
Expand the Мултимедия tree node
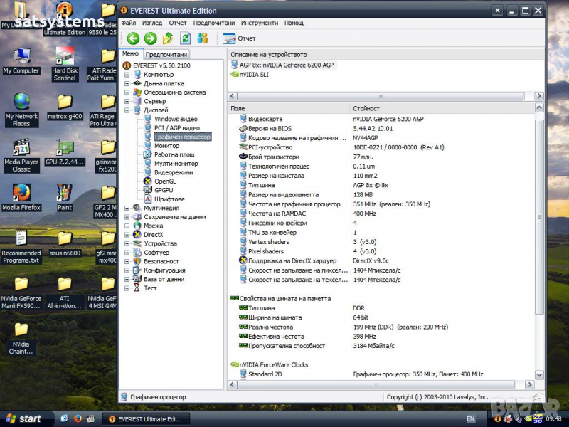(127, 209)
